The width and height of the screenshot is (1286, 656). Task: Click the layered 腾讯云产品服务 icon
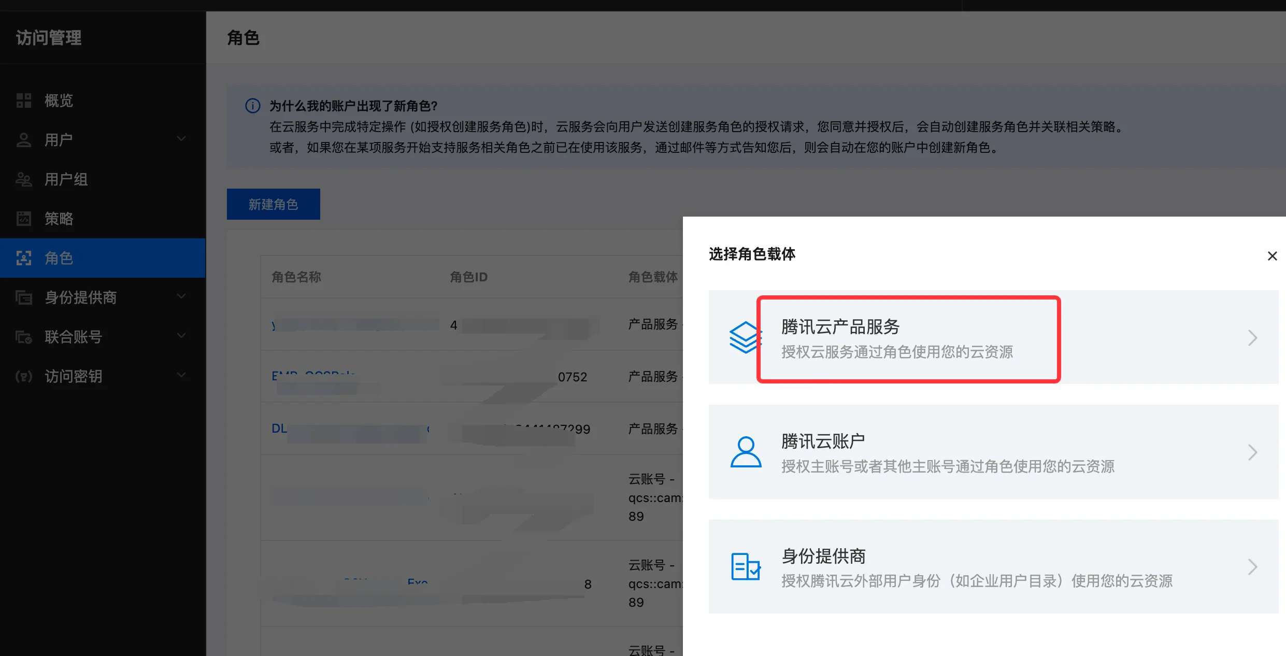[x=745, y=337]
